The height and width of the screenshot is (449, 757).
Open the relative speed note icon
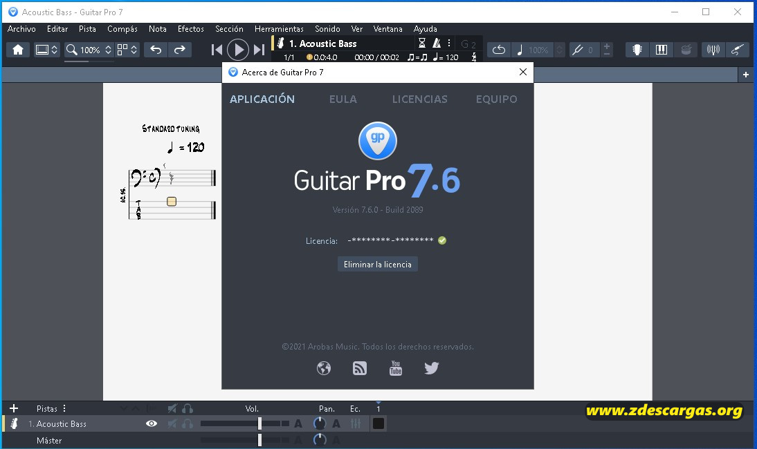(x=520, y=50)
